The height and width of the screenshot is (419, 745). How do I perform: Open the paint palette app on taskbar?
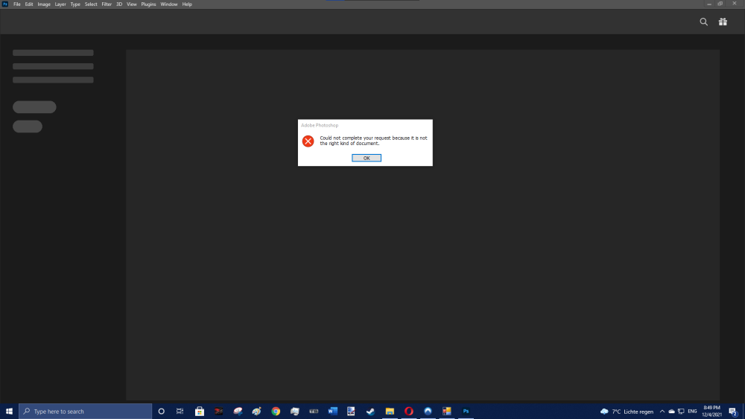point(256,412)
